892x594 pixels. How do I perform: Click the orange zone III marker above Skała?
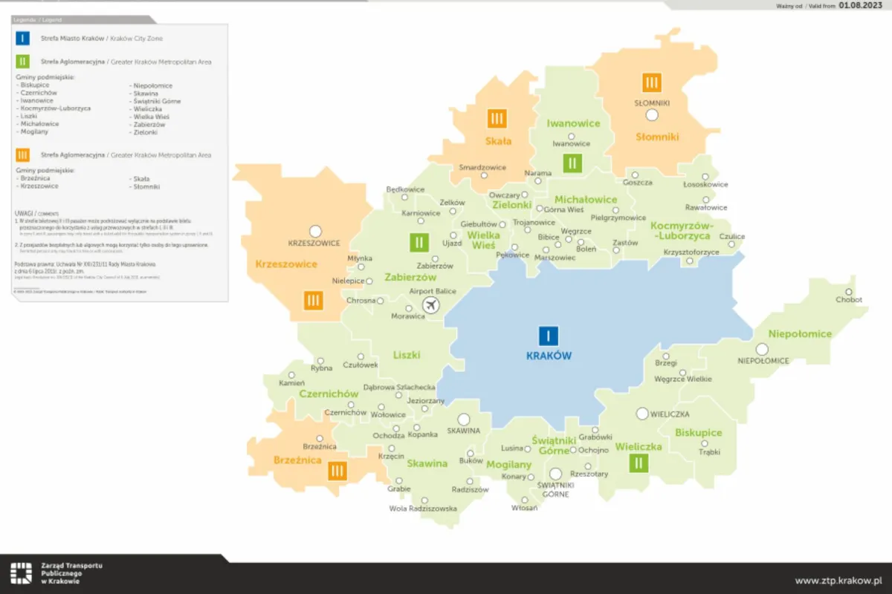point(497,118)
